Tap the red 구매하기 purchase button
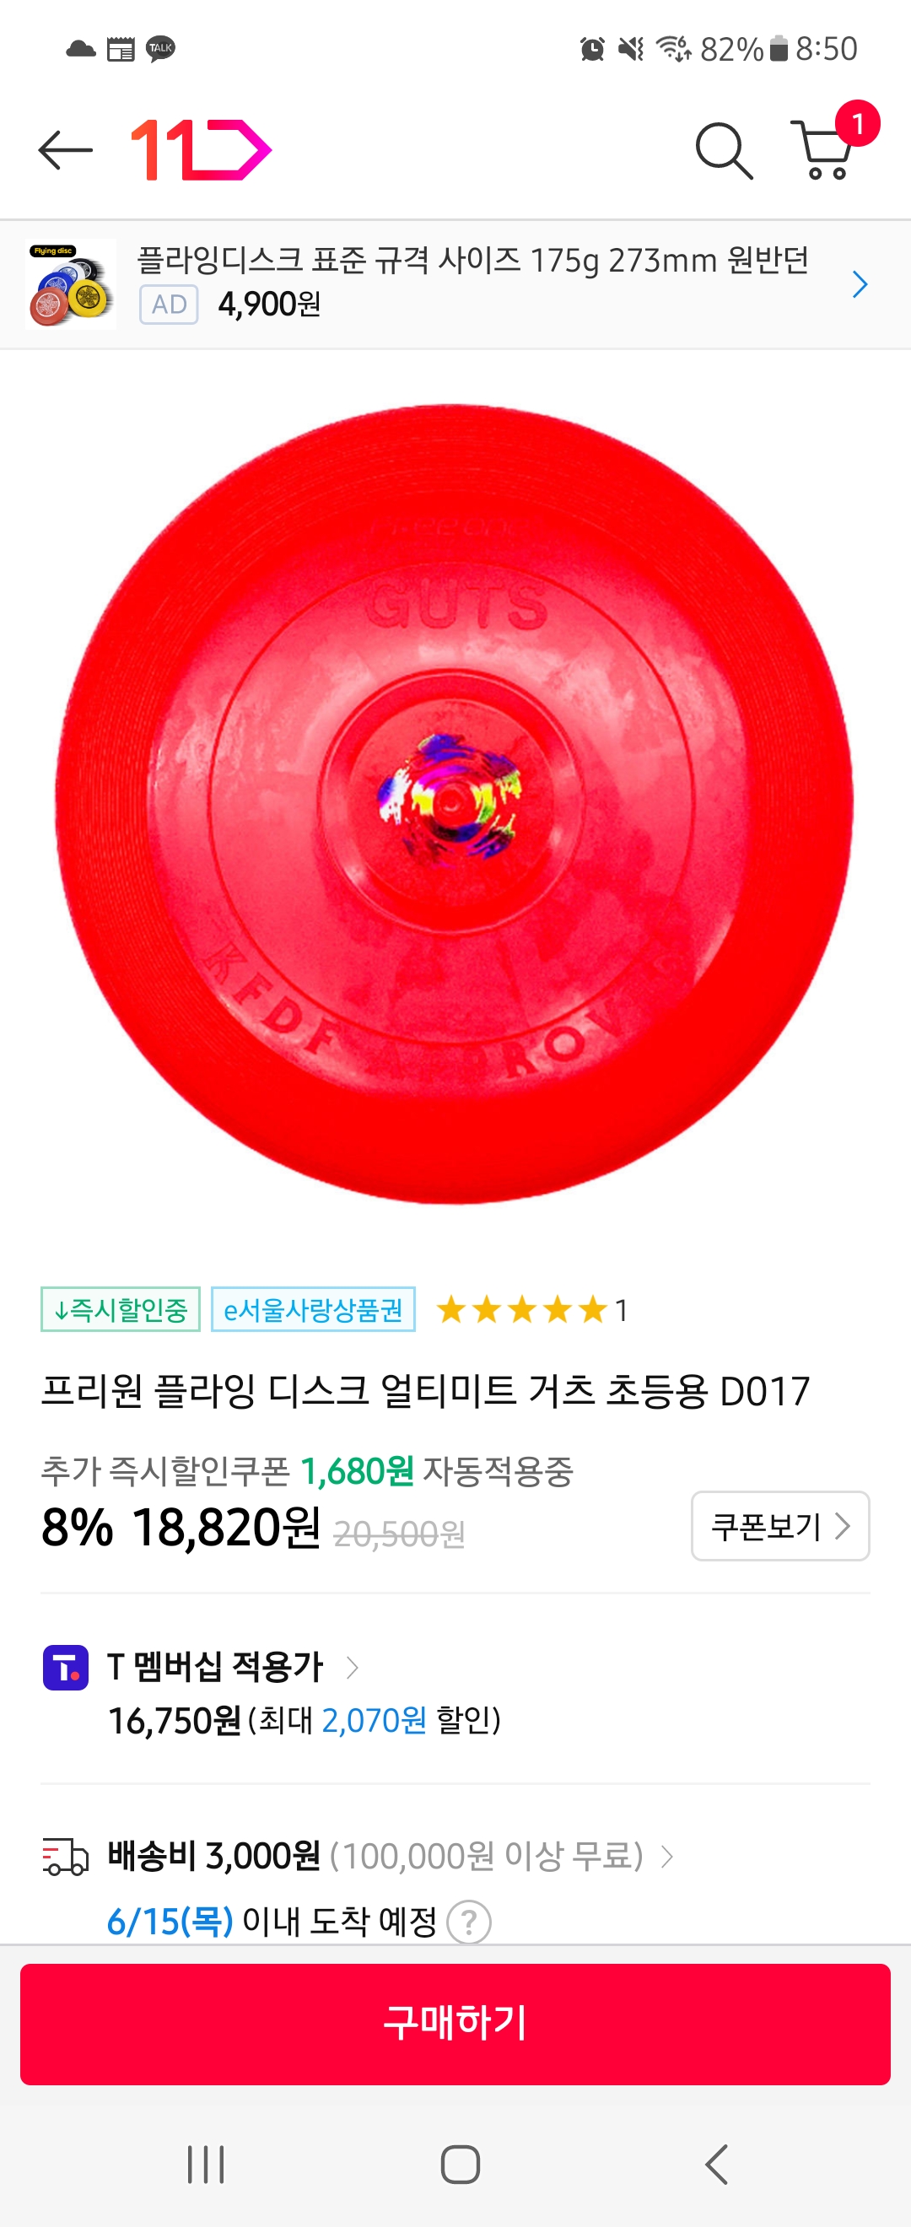The height and width of the screenshot is (2227, 911). (x=455, y=2024)
